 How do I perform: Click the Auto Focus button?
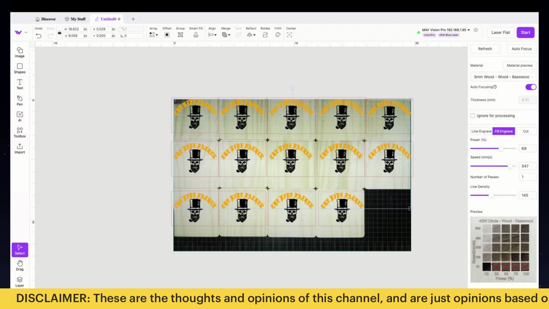coord(522,49)
